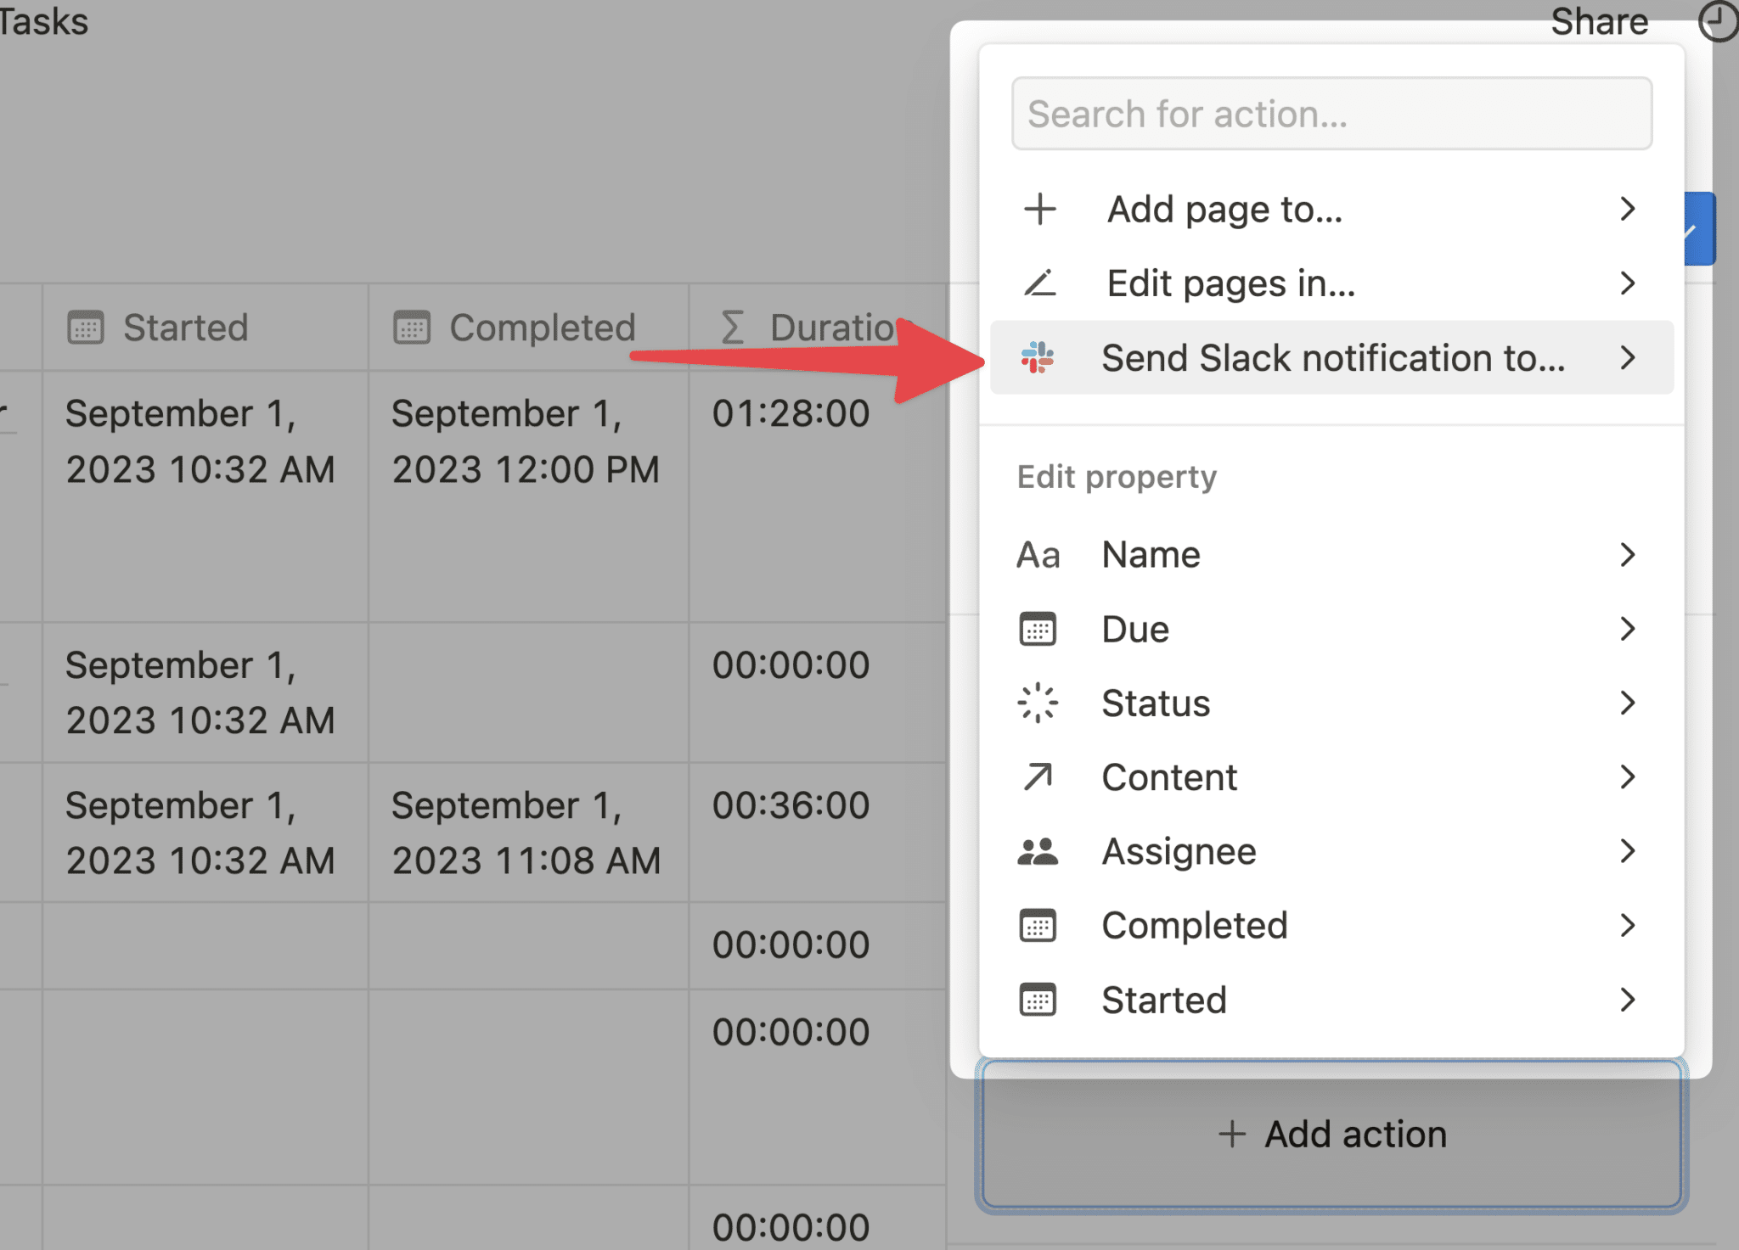Click the pencil icon for Edit pages in
Viewport: 1739px width, 1250px height.
[x=1039, y=283]
